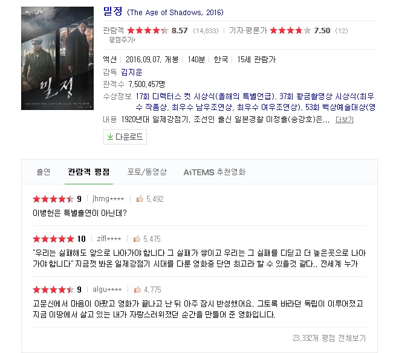Select the 관람객 평점 tab
Image resolution: width=399 pixels, height=353 pixels.
click(x=88, y=172)
